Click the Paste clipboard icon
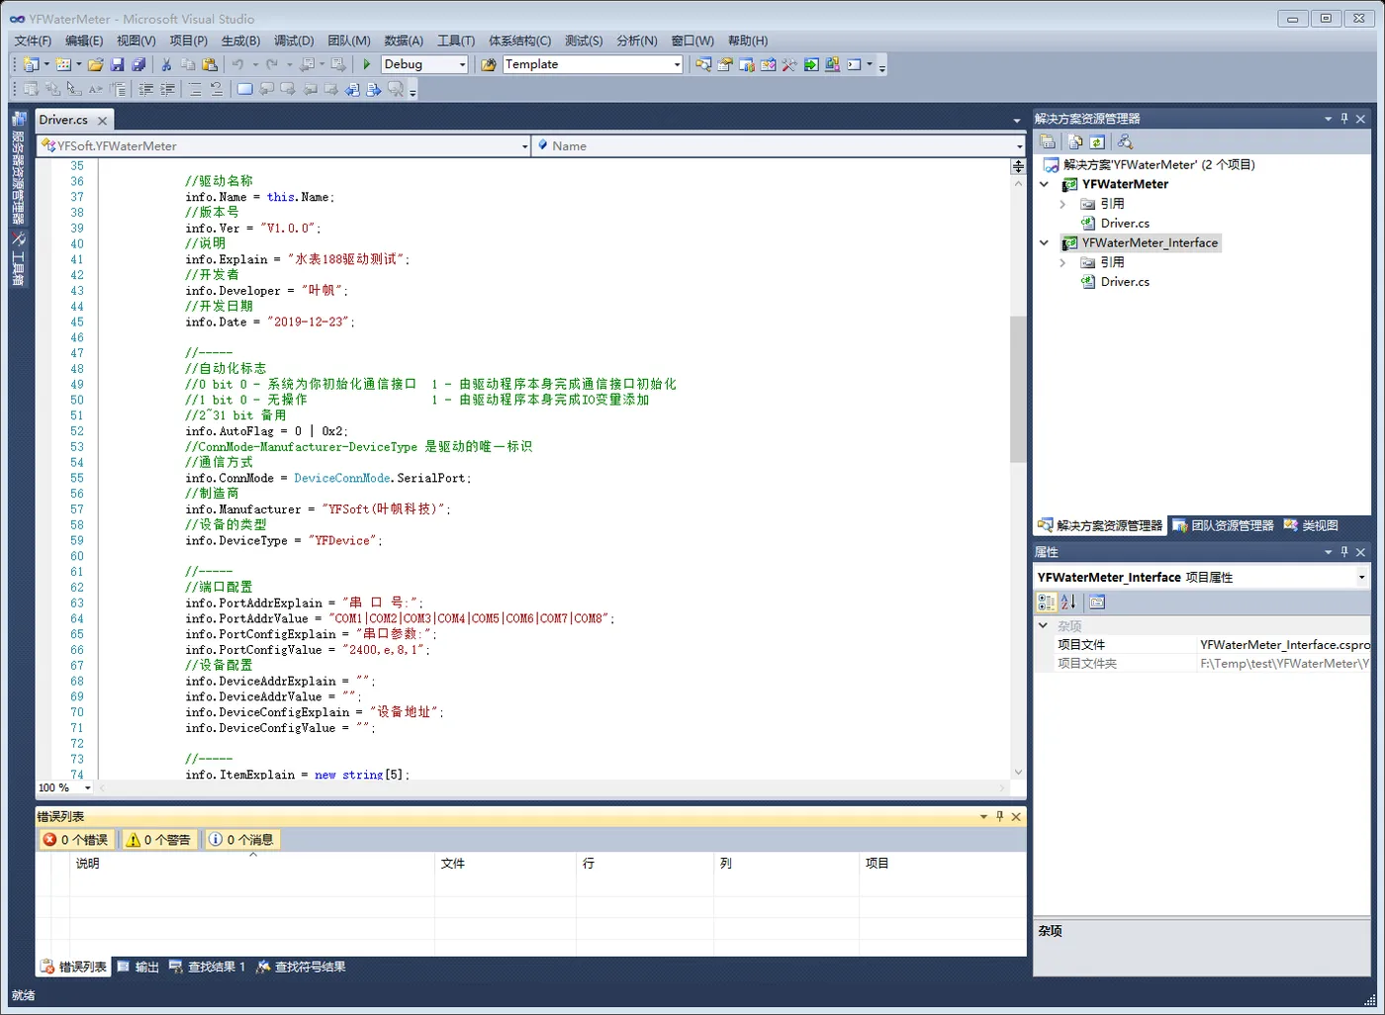This screenshot has width=1385, height=1015. [210, 64]
